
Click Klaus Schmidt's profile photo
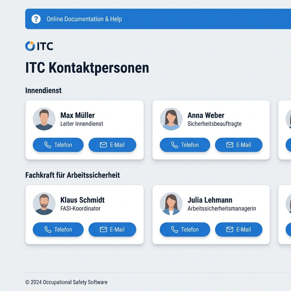click(x=44, y=203)
